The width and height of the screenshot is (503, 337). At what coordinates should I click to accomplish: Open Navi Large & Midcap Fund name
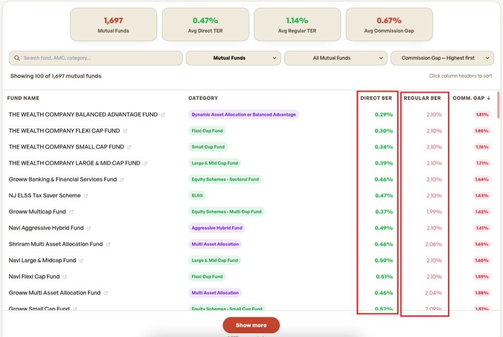pos(42,260)
